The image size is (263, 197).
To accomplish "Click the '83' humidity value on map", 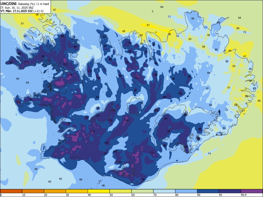I will tap(254, 89).
